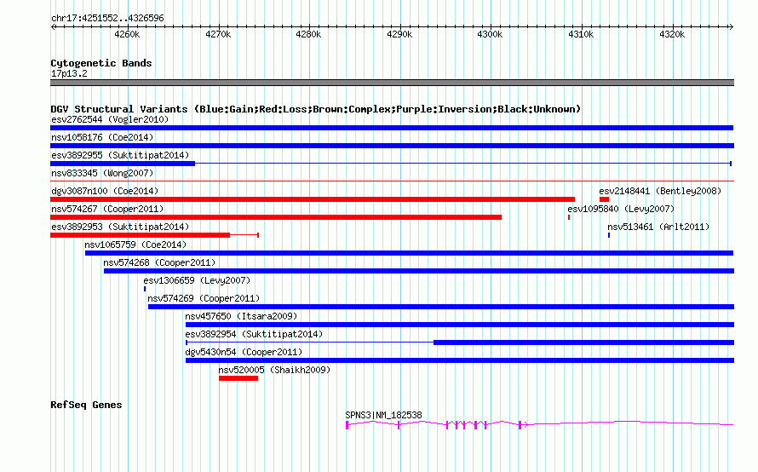Select the nsv513461 tiny blue marker

pyautogui.click(x=609, y=235)
